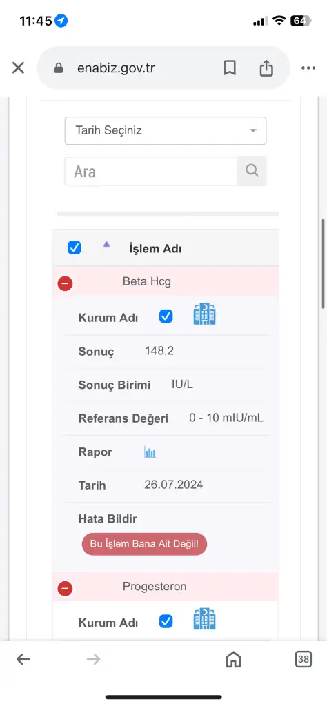Tap the hospital building icon under Beta Hcg
This screenshot has height=706, width=327.
(204, 314)
